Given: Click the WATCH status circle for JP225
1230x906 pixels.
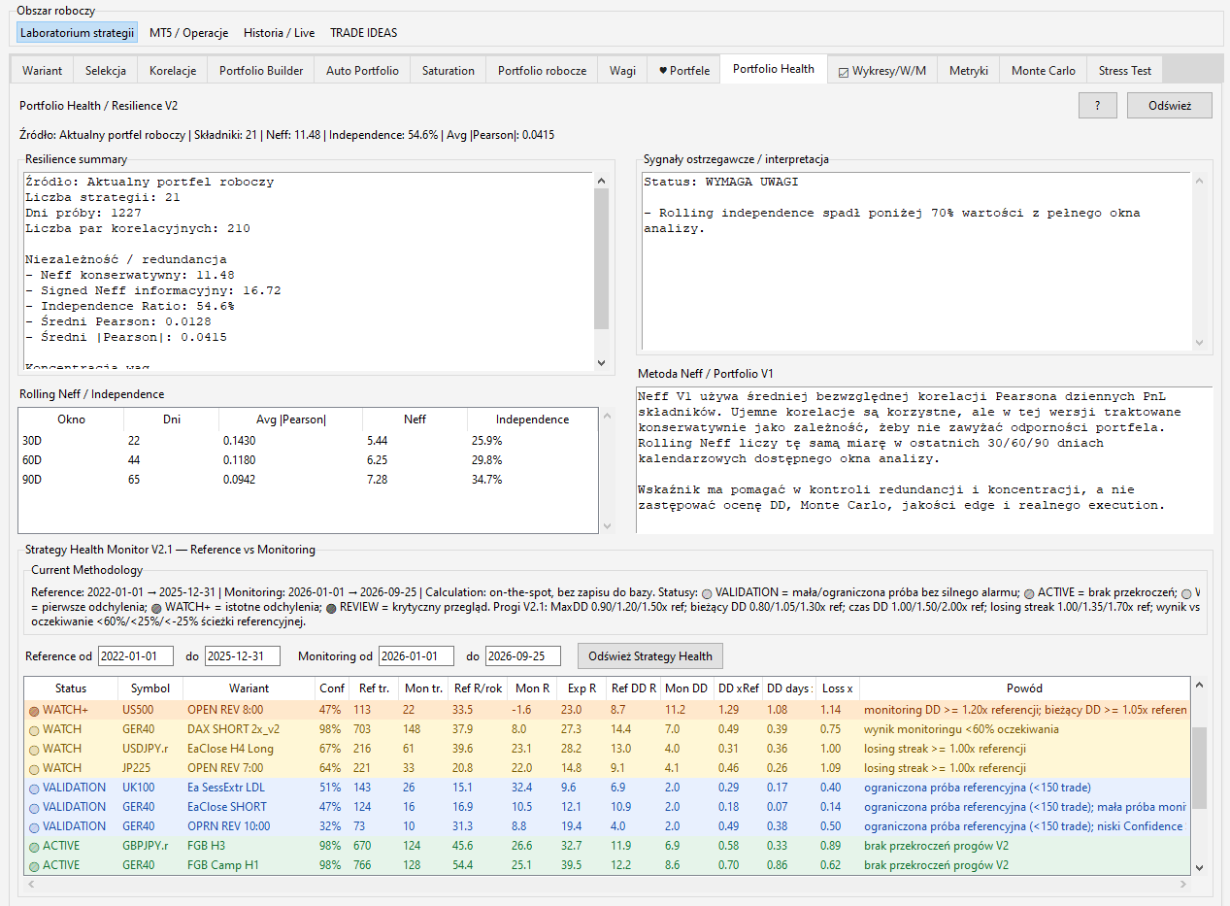Looking at the screenshot, I should [34, 768].
